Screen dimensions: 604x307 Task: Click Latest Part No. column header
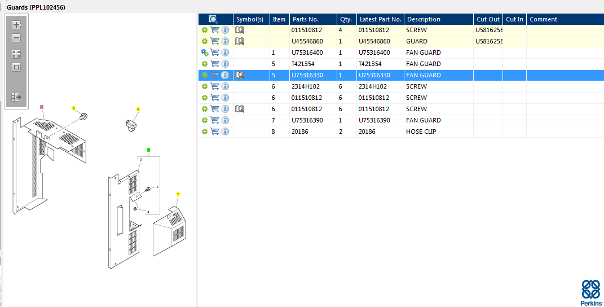point(380,19)
